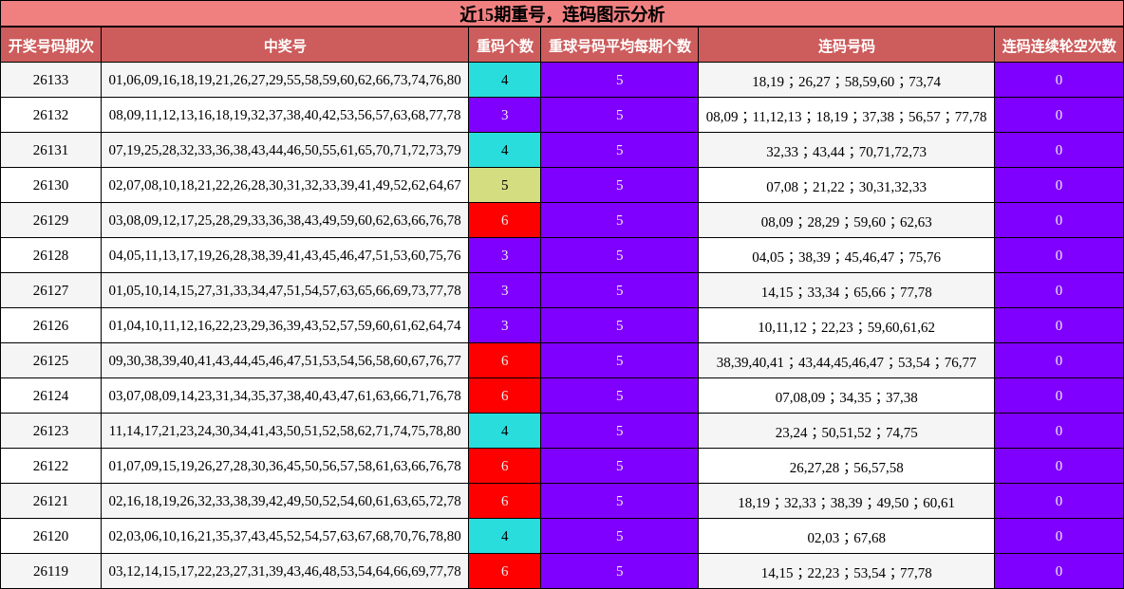Screen dimensions: 1124x589
Task: Click consecutive numbers 14,15；33,34；65,66；77,78
Action: [846, 291]
